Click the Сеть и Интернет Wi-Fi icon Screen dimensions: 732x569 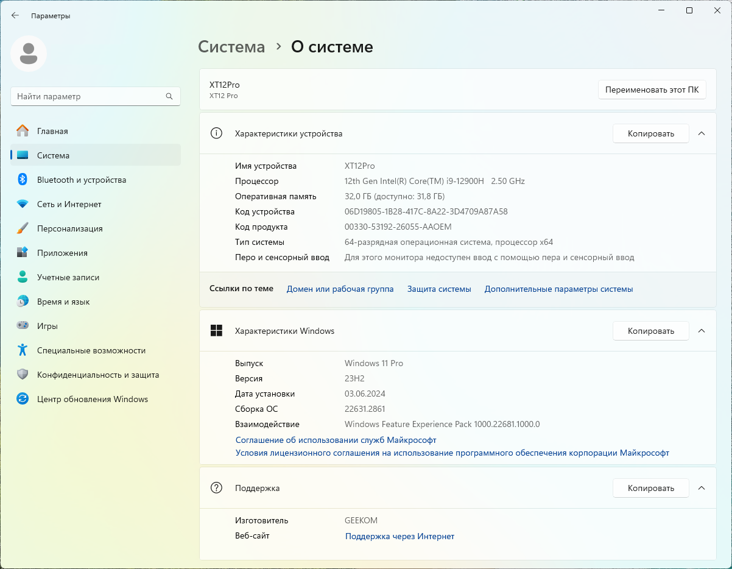pyautogui.click(x=23, y=204)
